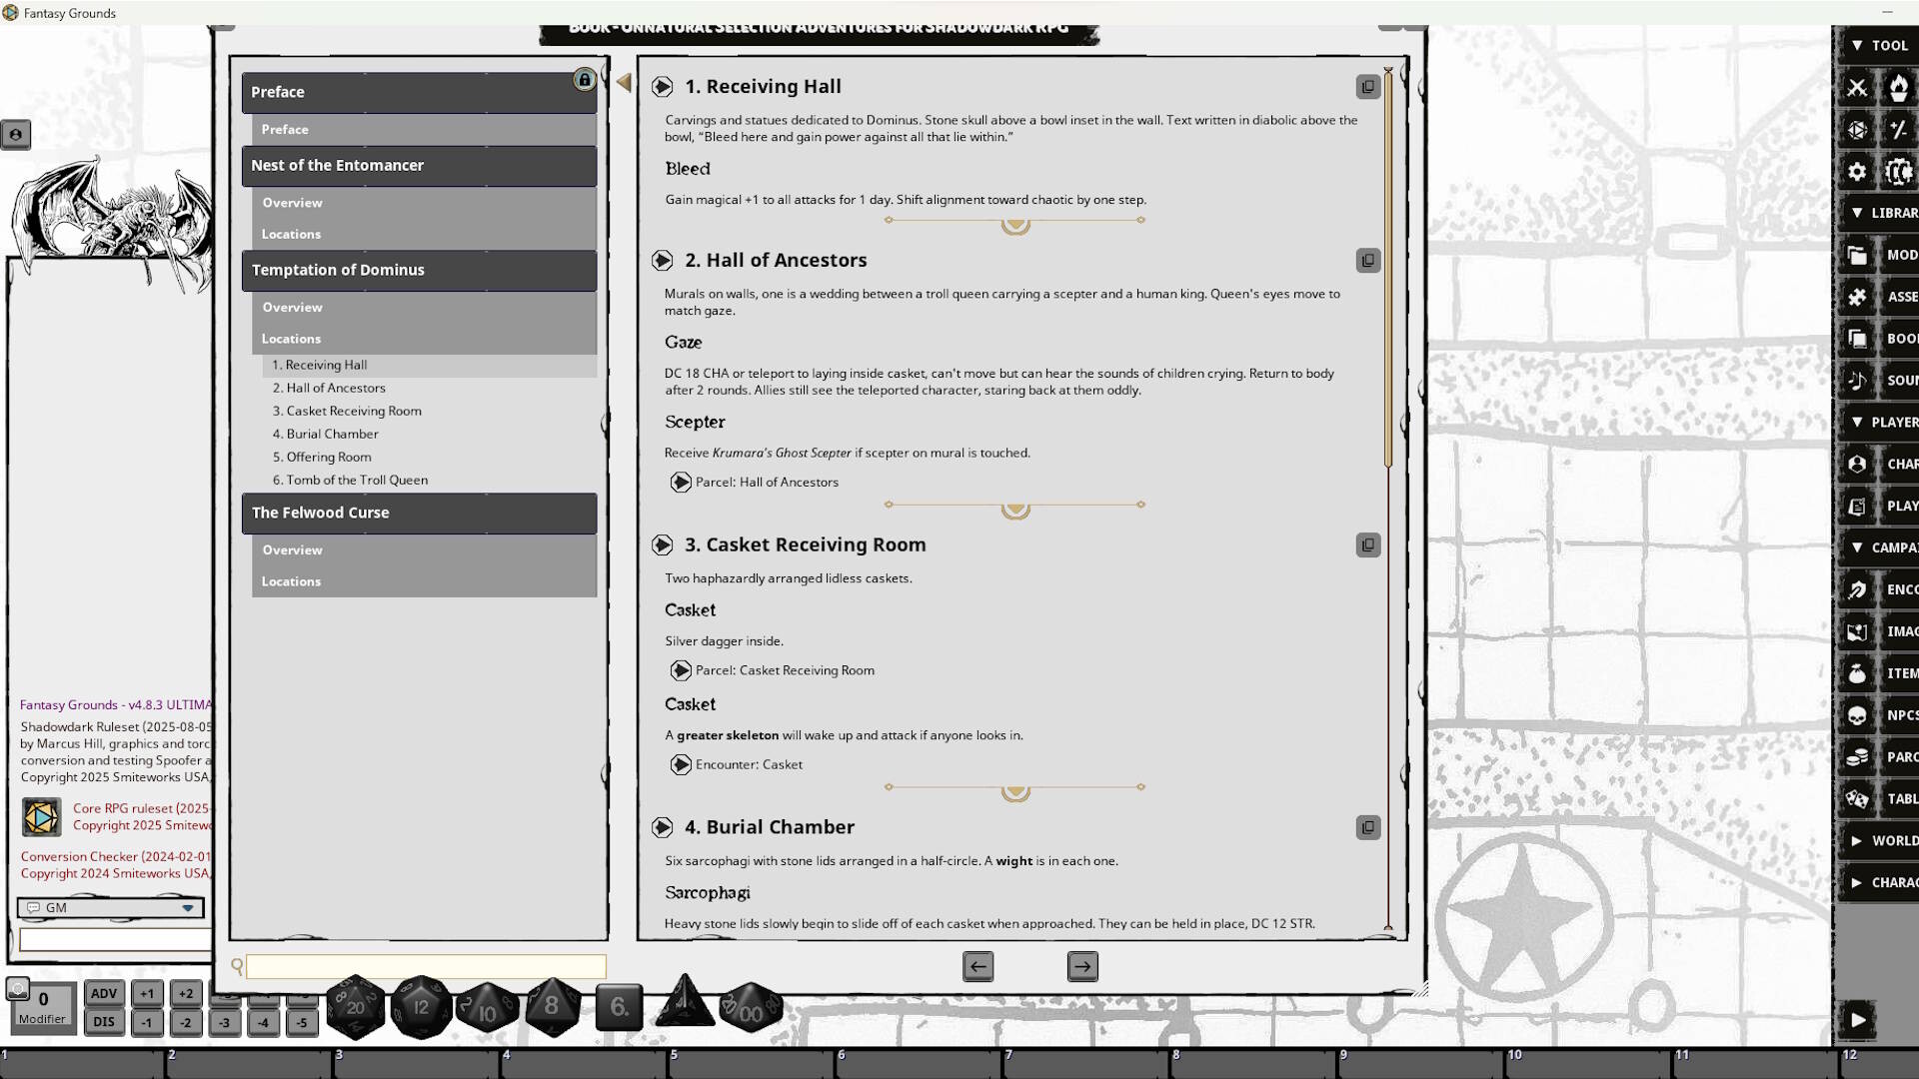Toggle the lock on the book window
This screenshot has height=1079, width=1919.
[585, 80]
